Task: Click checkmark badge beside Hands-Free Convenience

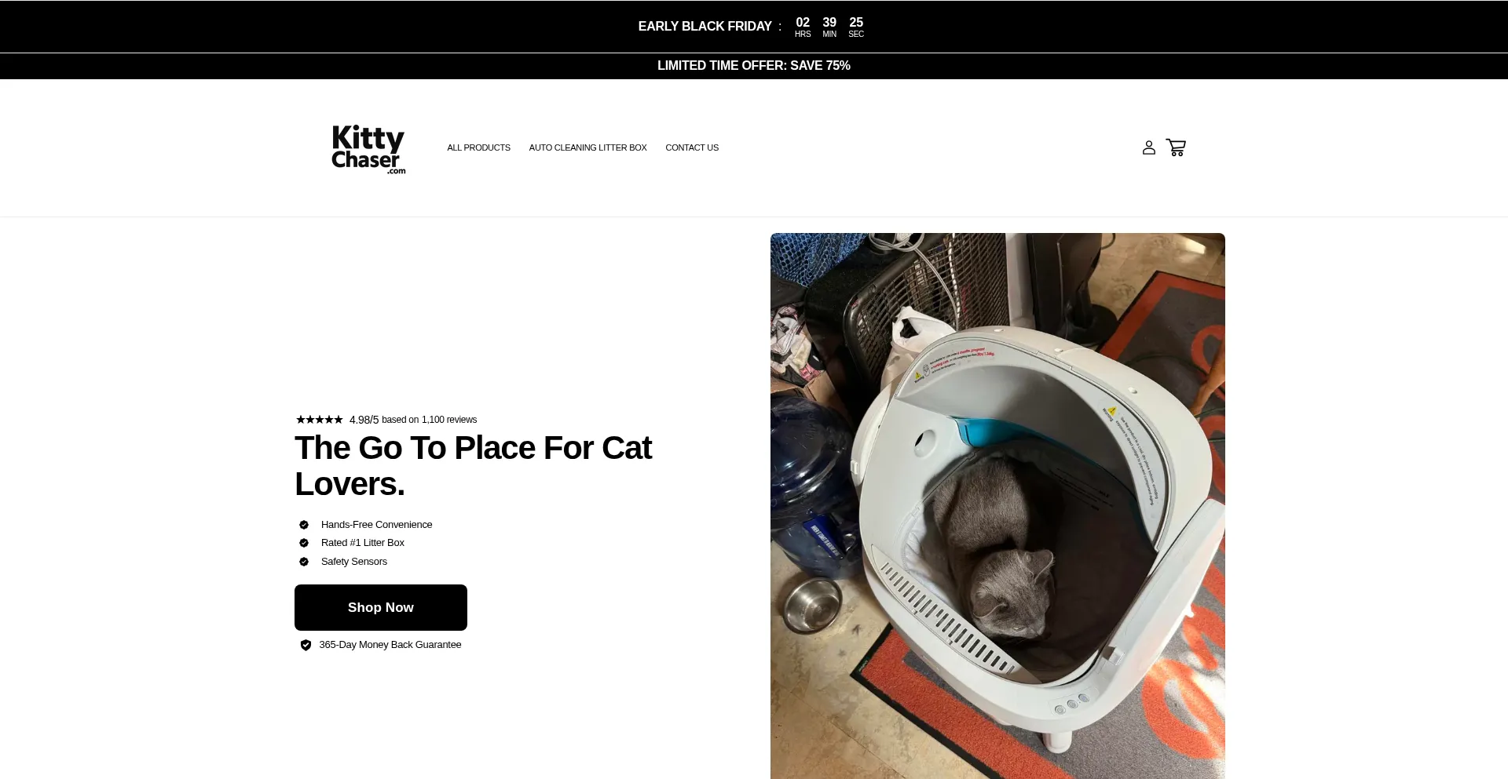Action: click(304, 525)
